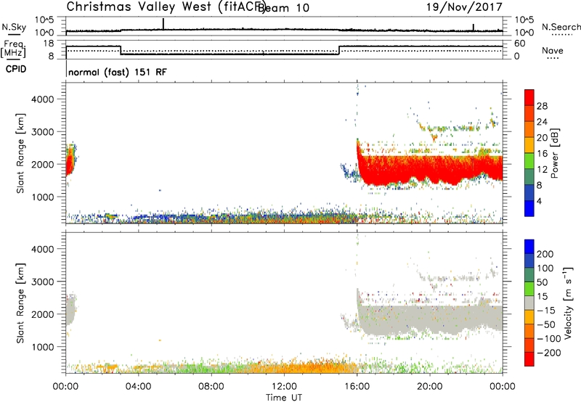Click the 'Christmas Valley West (fitACF)' title
The image size is (581, 402).
click(x=166, y=7)
